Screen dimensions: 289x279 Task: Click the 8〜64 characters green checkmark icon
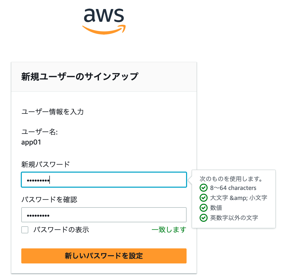(x=204, y=188)
